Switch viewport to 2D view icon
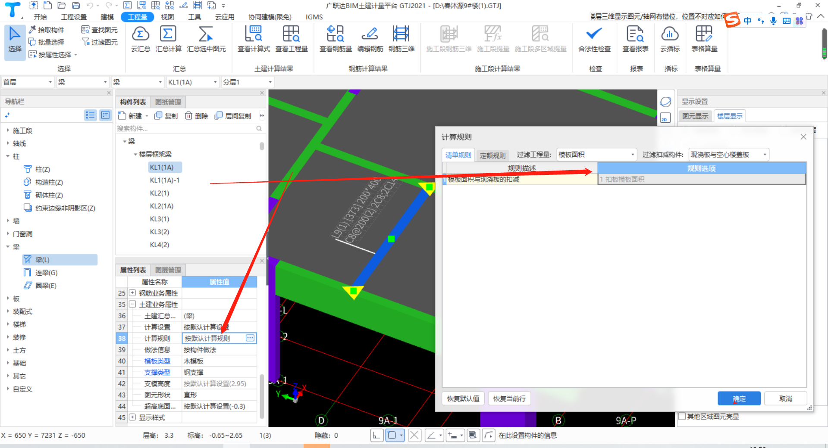 pyautogui.click(x=665, y=118)
